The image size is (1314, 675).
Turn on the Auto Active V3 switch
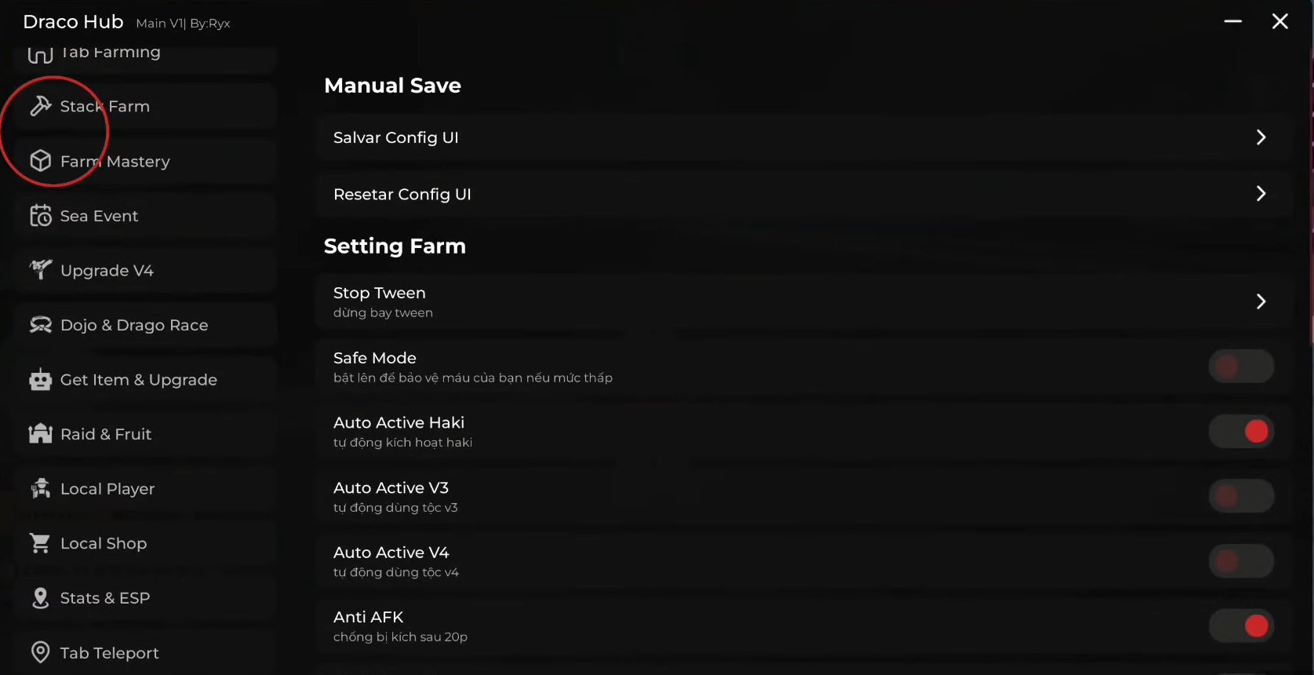[x=1240, y=496]
